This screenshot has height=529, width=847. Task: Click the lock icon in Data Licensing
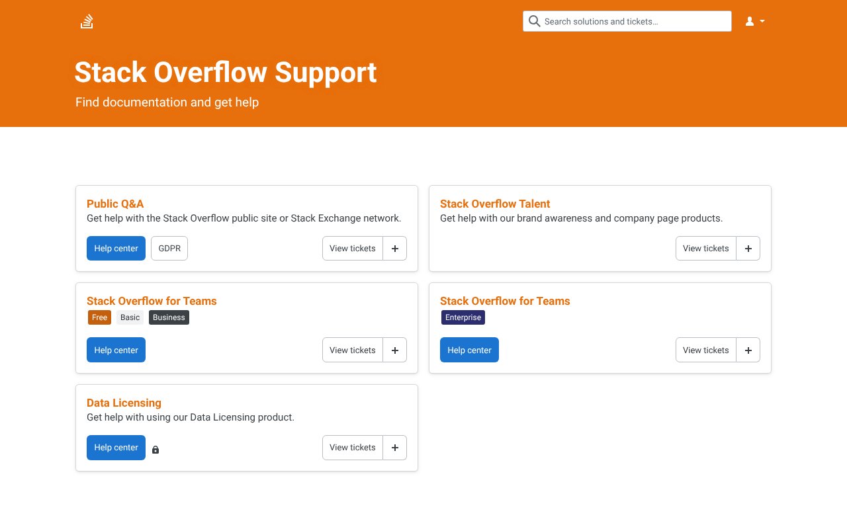pos(156,450)
